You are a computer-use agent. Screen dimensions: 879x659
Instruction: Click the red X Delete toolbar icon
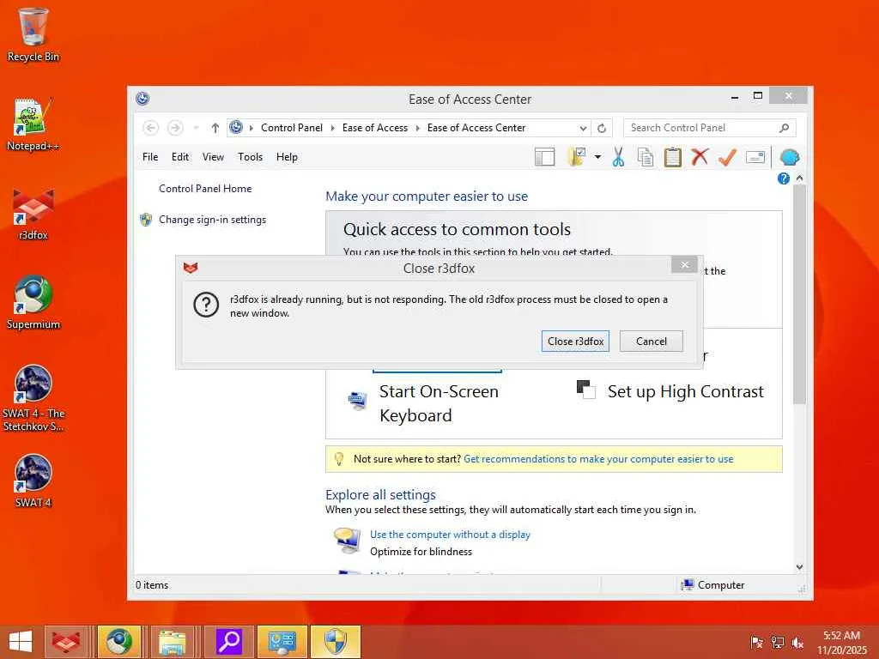pyautogui.click(x=700, y=157)
